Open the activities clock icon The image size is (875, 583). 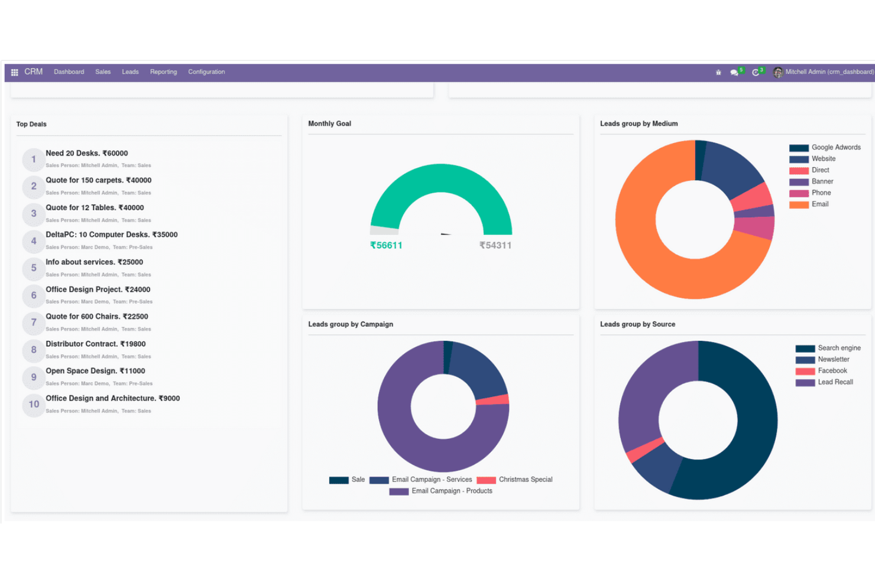756,72
